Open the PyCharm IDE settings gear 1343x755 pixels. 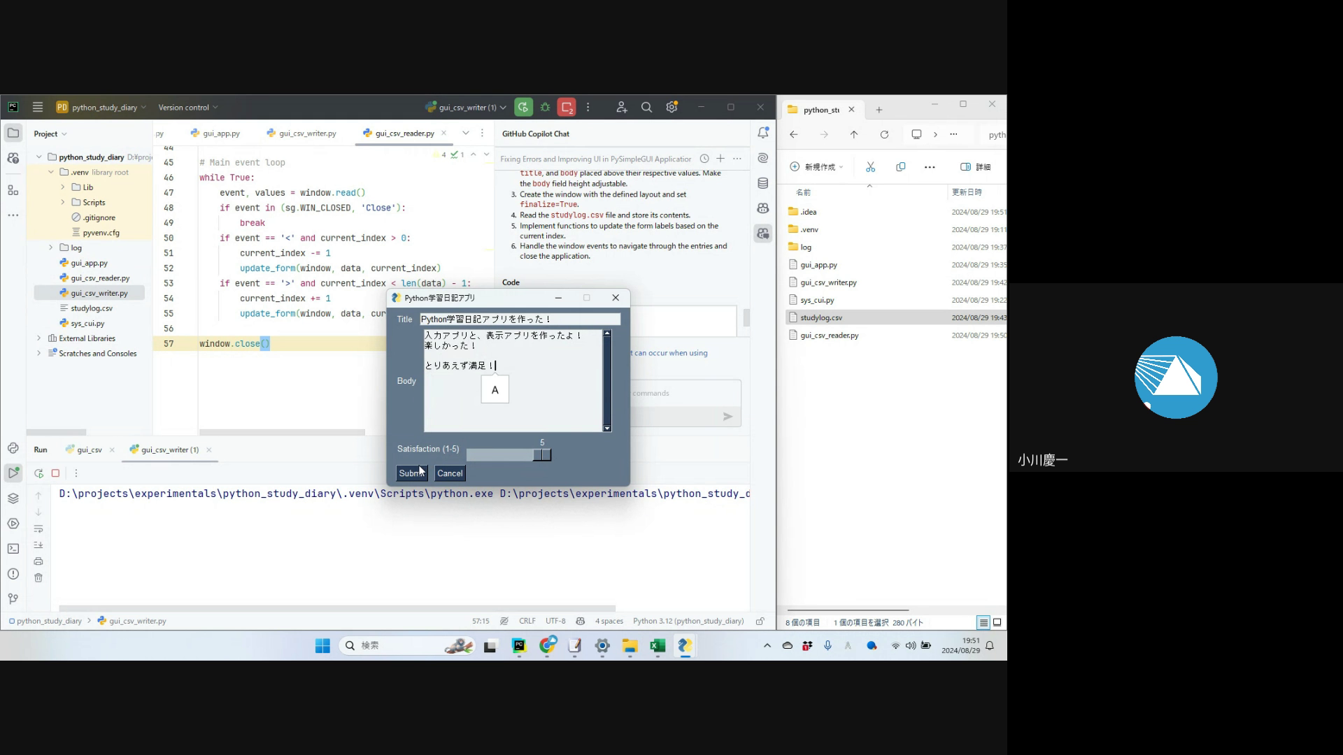click(x=671, y=107)
